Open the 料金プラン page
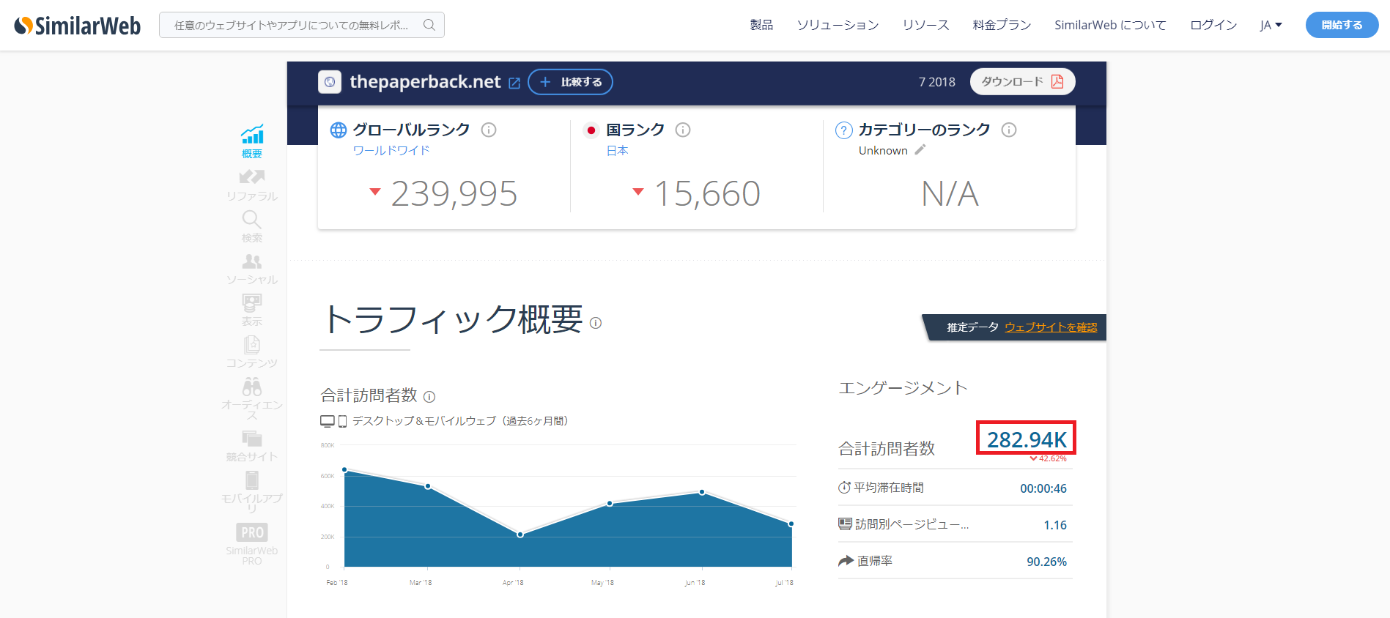This screenshot has height=618, width=1390. point(1002,25)
